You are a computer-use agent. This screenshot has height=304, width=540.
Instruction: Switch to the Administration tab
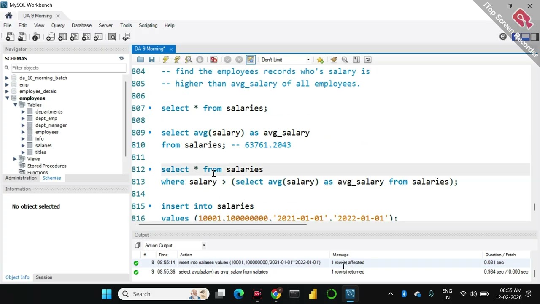click(21, 178)
